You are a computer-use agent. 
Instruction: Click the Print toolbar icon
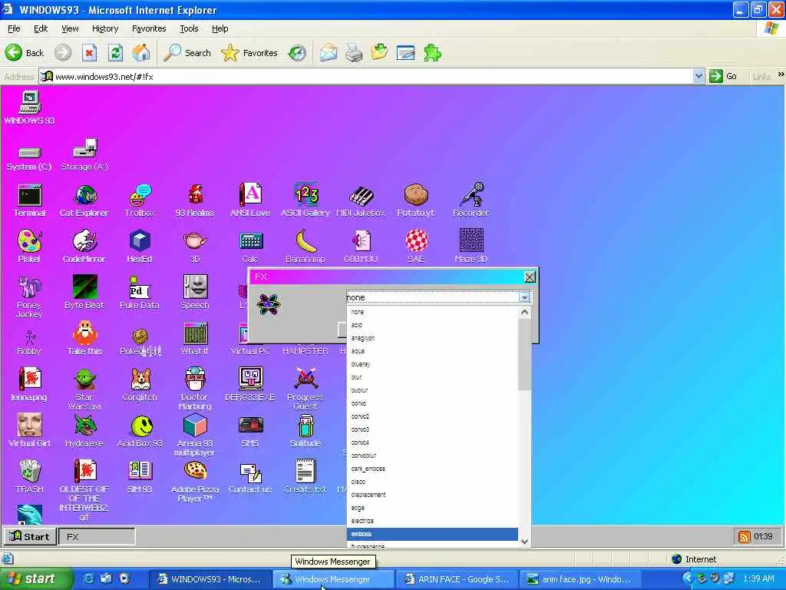click(354, 53)
